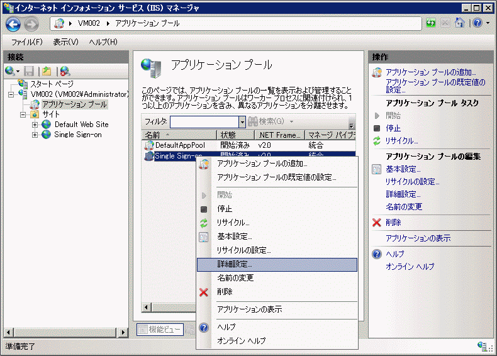Select the サイト folder in tree
This screenshot has height=356, width=497.
coord(51,114)
